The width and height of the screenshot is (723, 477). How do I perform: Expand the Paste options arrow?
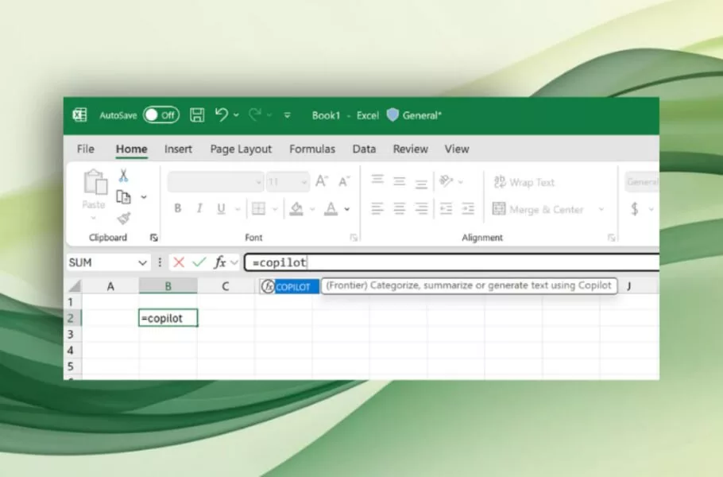pyautogui.click(x=94, y=218)
